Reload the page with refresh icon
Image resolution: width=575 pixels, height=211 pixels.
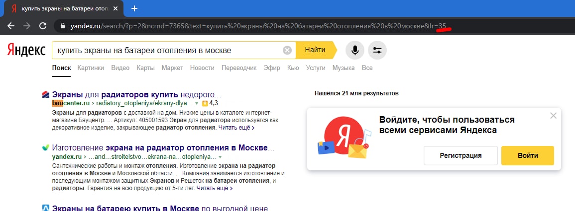click(43, 26)
